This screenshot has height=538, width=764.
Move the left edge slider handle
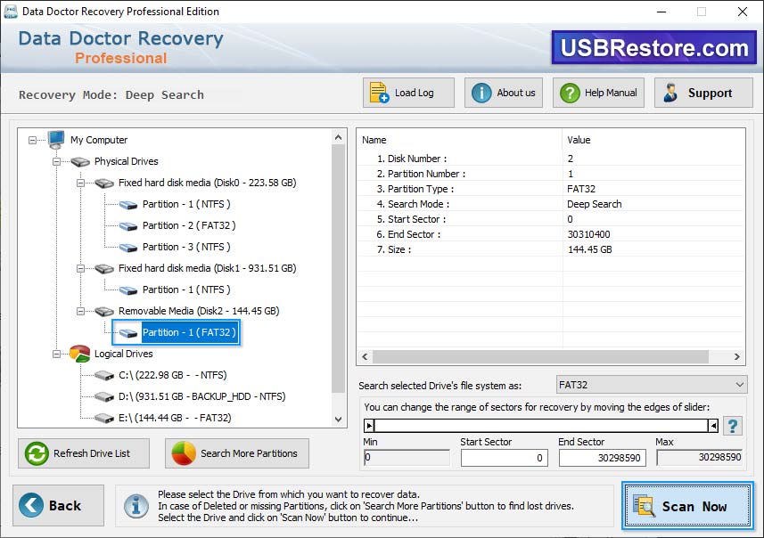pos(369,426)
